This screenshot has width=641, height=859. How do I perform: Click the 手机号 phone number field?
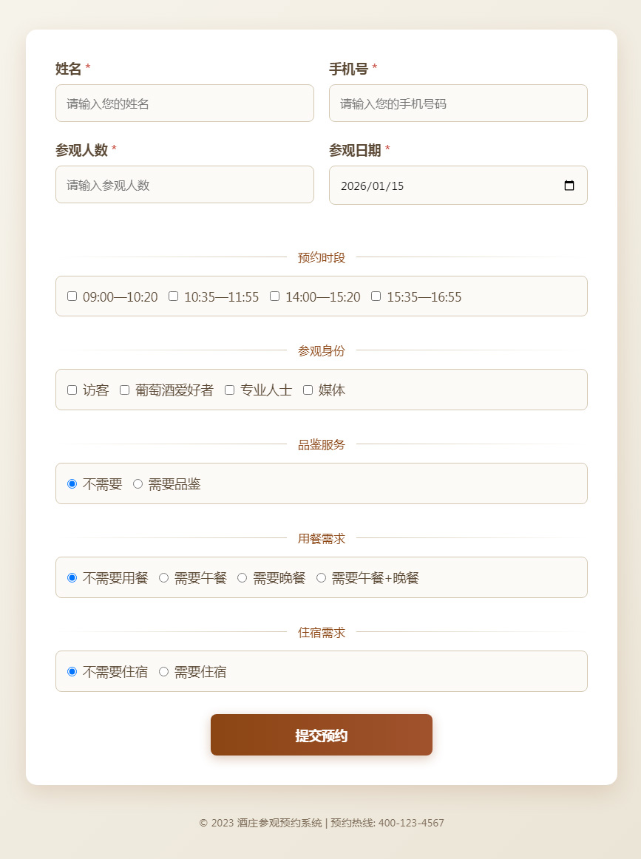[458, 103]
